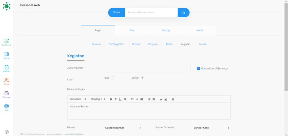The width and height of the screenshot is (288, 136).
Task: Switch to the Fitur tab
Action: click(x=132, y=30)
